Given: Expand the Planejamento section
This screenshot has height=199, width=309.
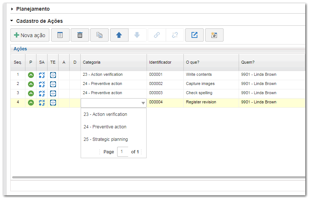Looking at the screenshot, I should coord(12,9).
